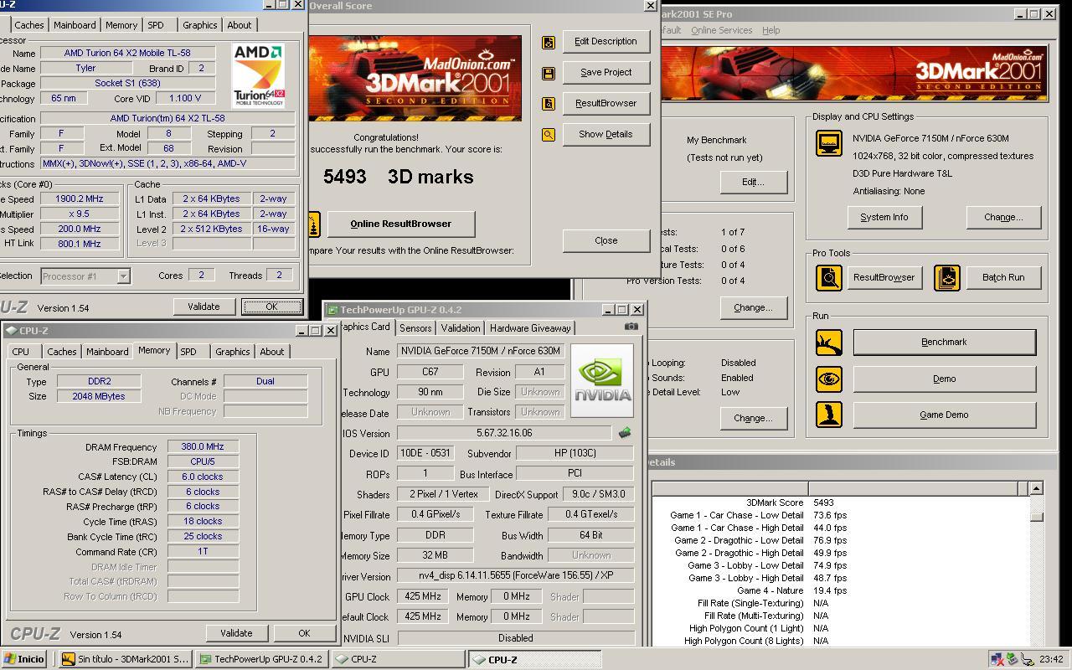The width and height of the screenshot is (1072, 670).
Task: Open the Validation tab in GPU-Z
Action: pyautogui.click(x=461, y=328)
